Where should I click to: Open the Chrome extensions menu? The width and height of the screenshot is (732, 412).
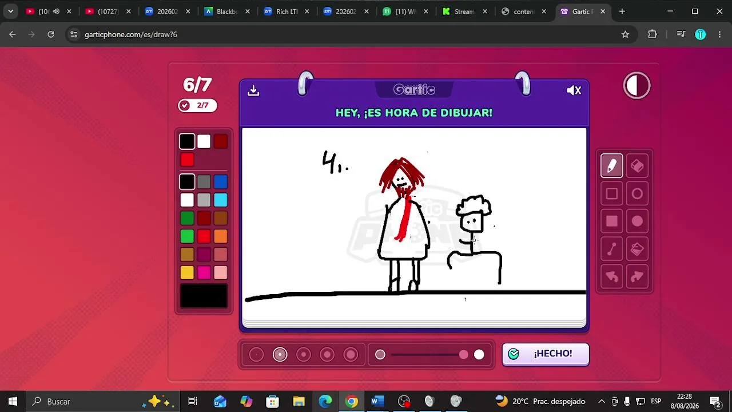[653, 34]
